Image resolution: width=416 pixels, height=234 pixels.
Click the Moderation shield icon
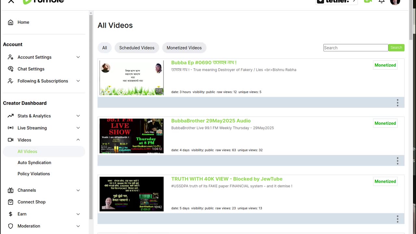pyautogui.click(x=11, y=226)
